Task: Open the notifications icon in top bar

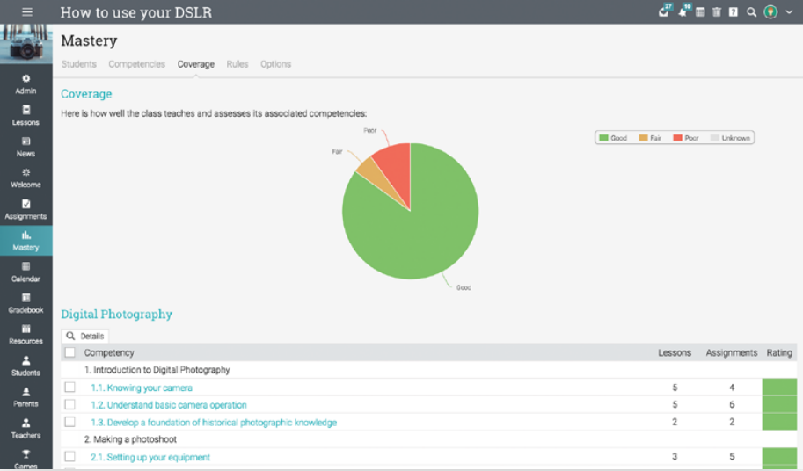Action: (683, 12)
